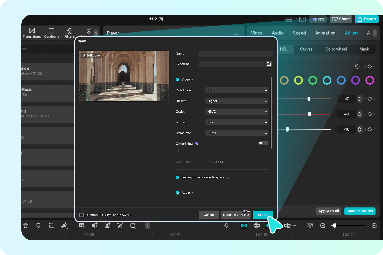Screen dimensions: 383x255
Task: Enable the Optical flow toggle
Action: (263, 143)
